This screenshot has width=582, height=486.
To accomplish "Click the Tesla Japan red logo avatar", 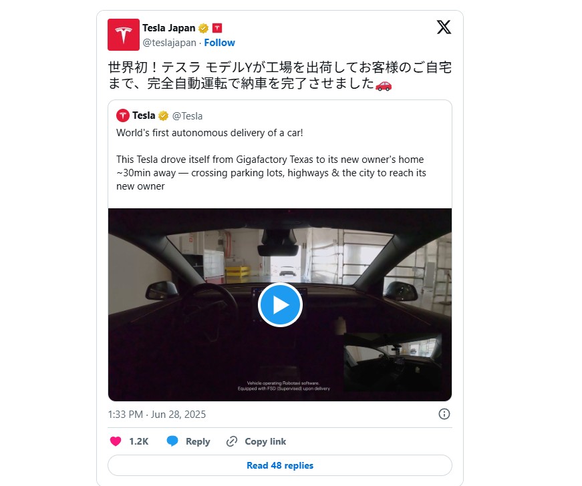I will 123,35.
